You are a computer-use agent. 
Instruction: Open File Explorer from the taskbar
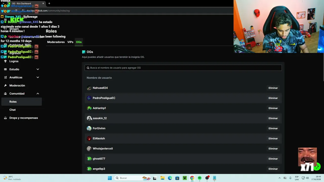pos(162,178)
